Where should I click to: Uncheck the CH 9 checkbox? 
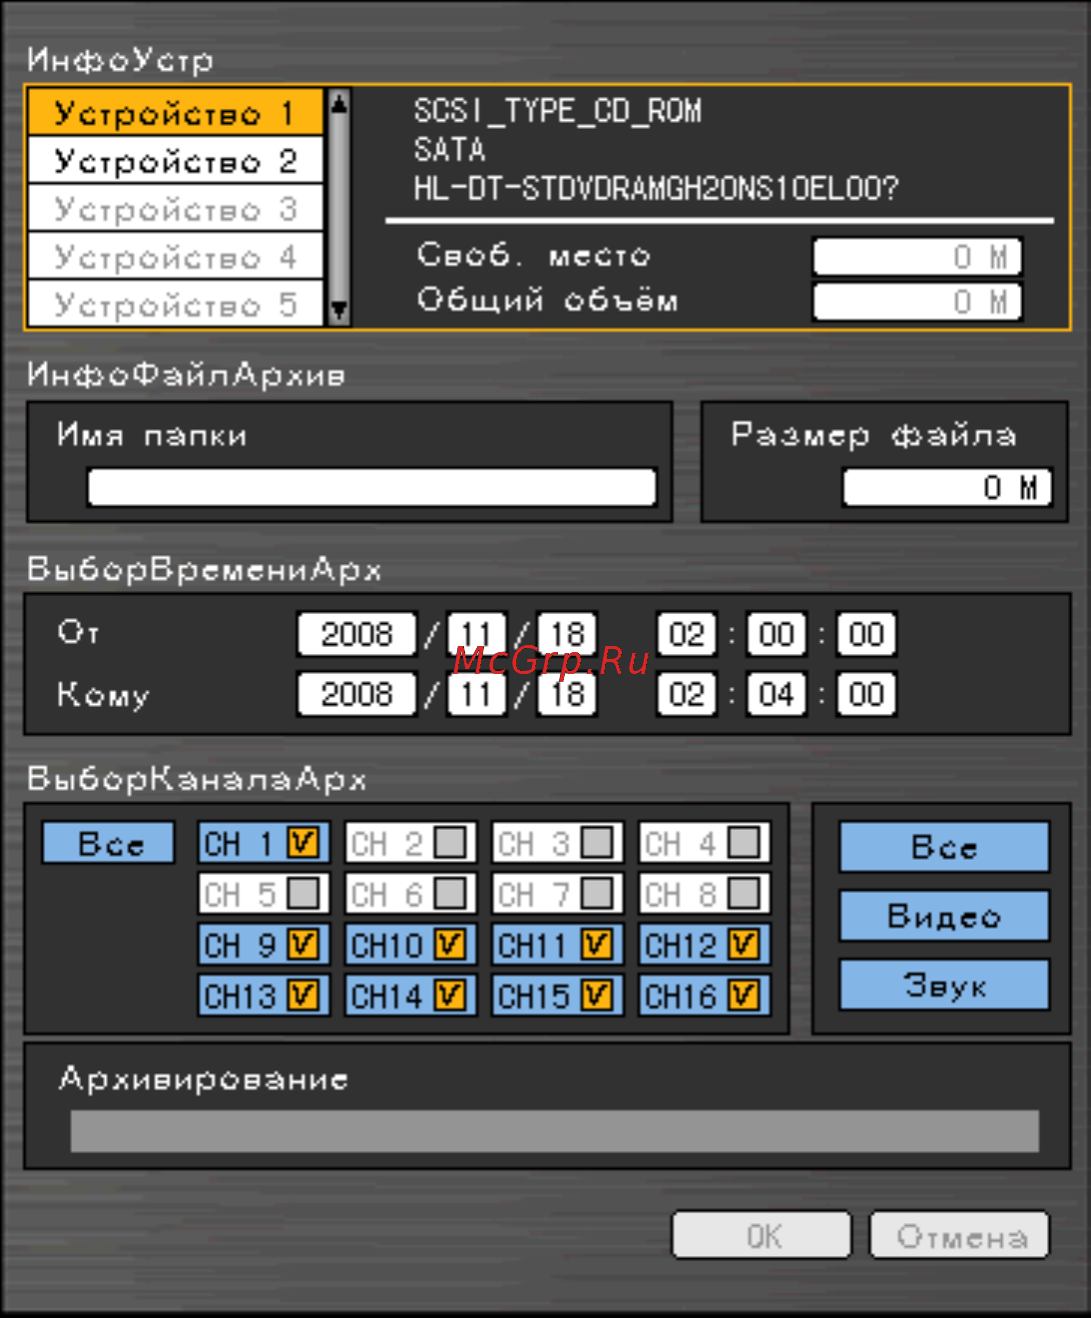(x=302, y=944)
